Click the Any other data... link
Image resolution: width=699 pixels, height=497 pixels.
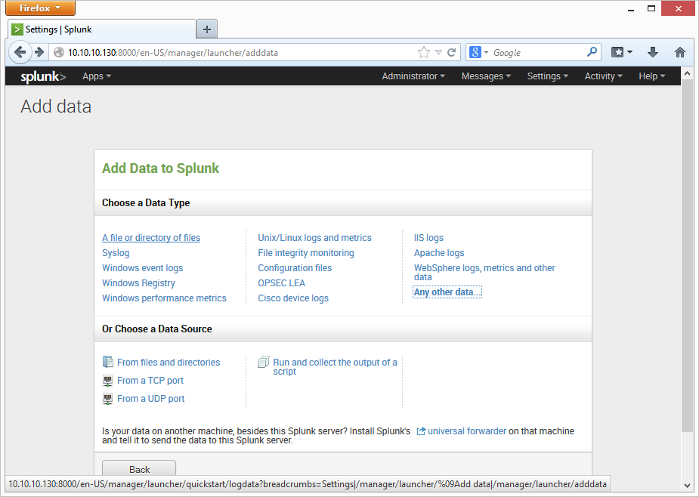pos(447,292)
